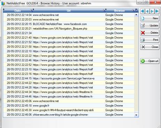Click the Print button
This screenshot has height=128, width=161.
click(149, 40)
